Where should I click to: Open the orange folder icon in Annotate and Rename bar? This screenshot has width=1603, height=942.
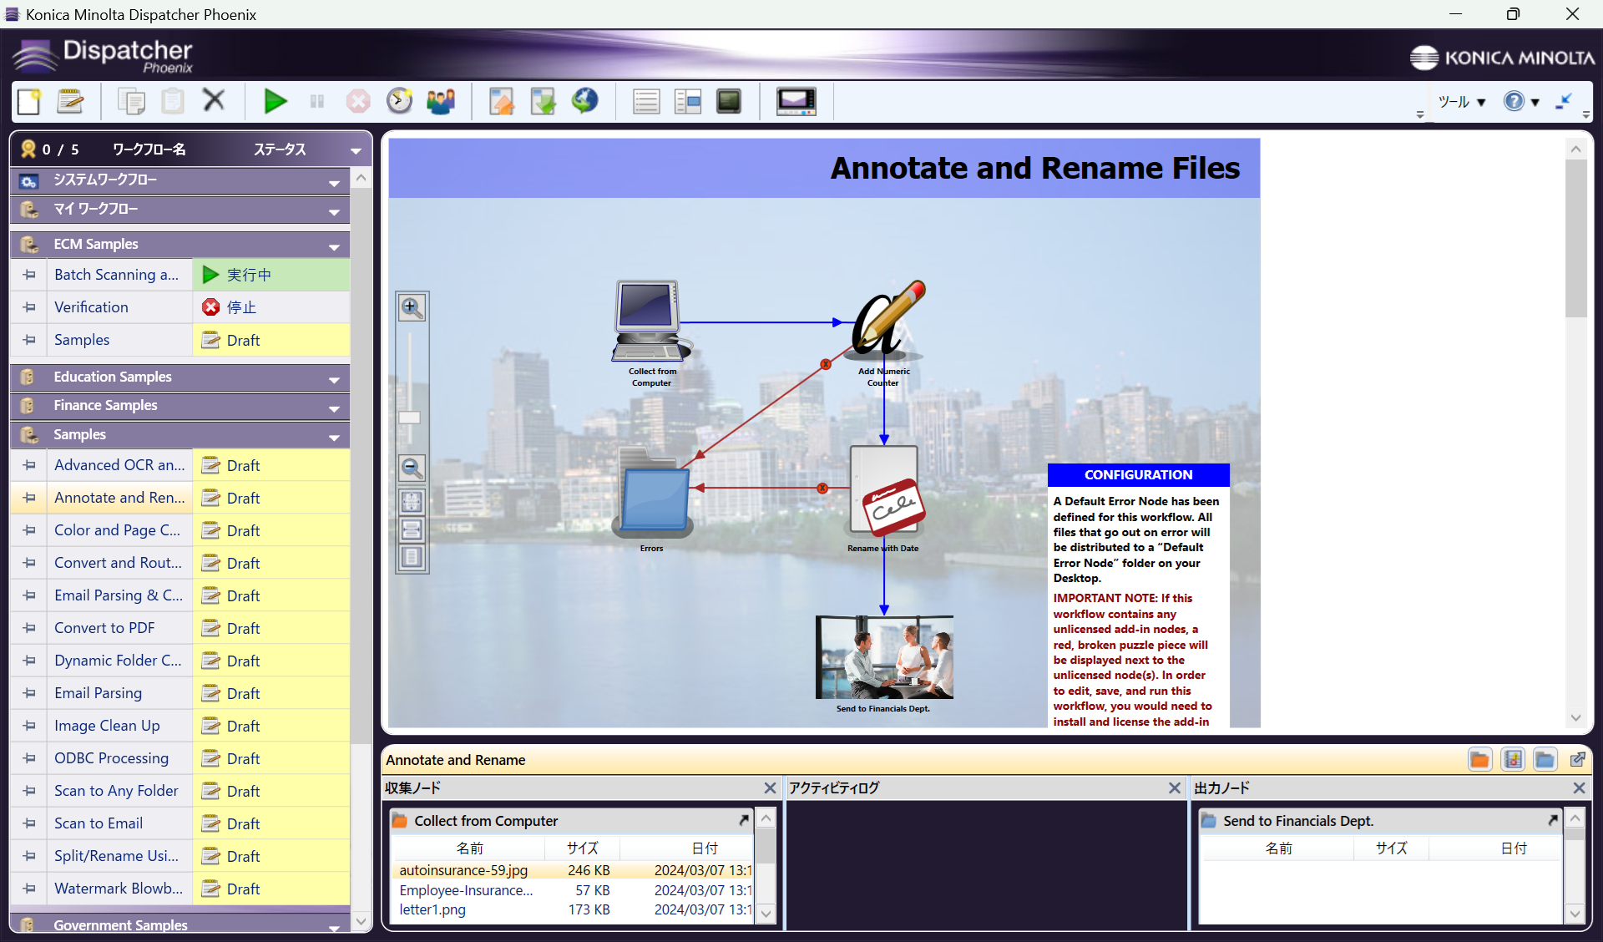[x=1479, y=759]
